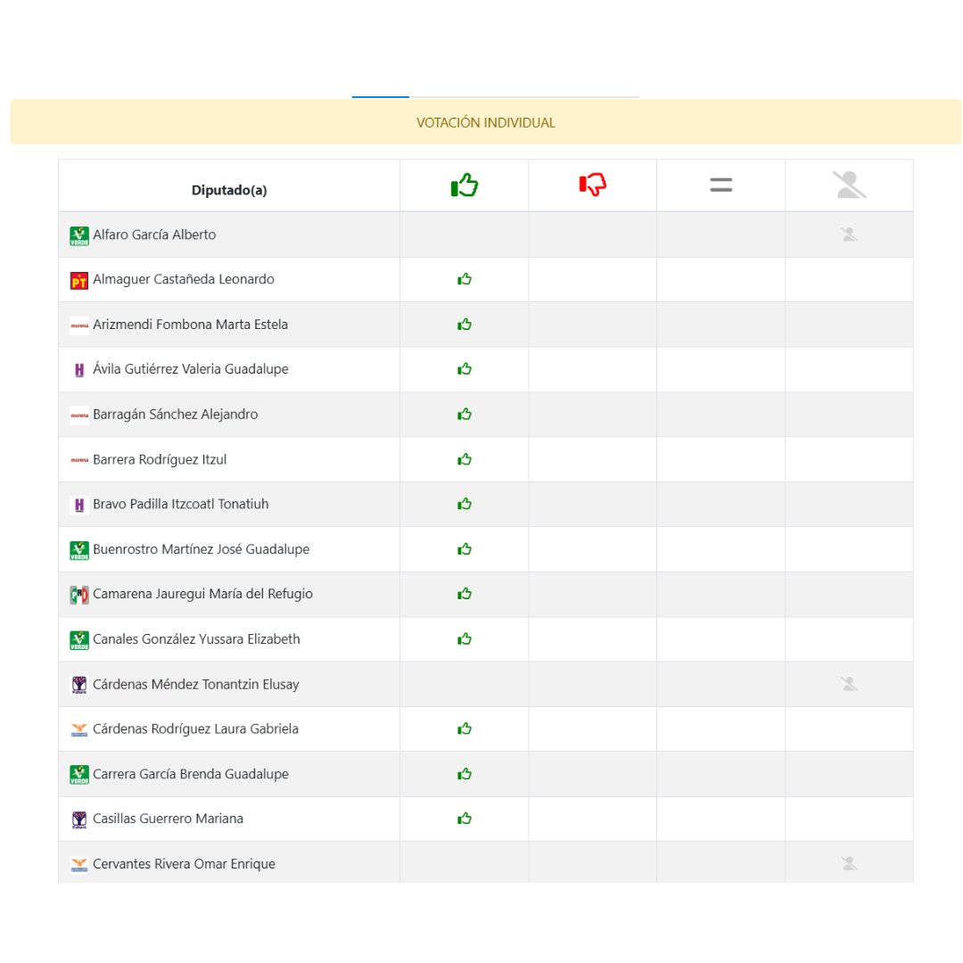Click thumbs-up in Buenrostro Martínez José Guadalupe row
The height and width of the screenshot is (963, 963).
coord(465,549)
